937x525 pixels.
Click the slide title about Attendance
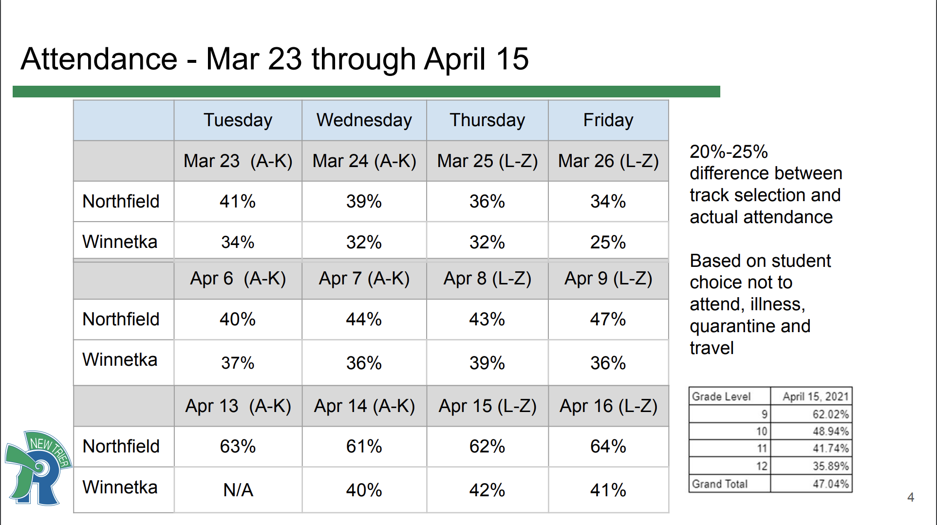pyautogui.click(x=274, y=59)
